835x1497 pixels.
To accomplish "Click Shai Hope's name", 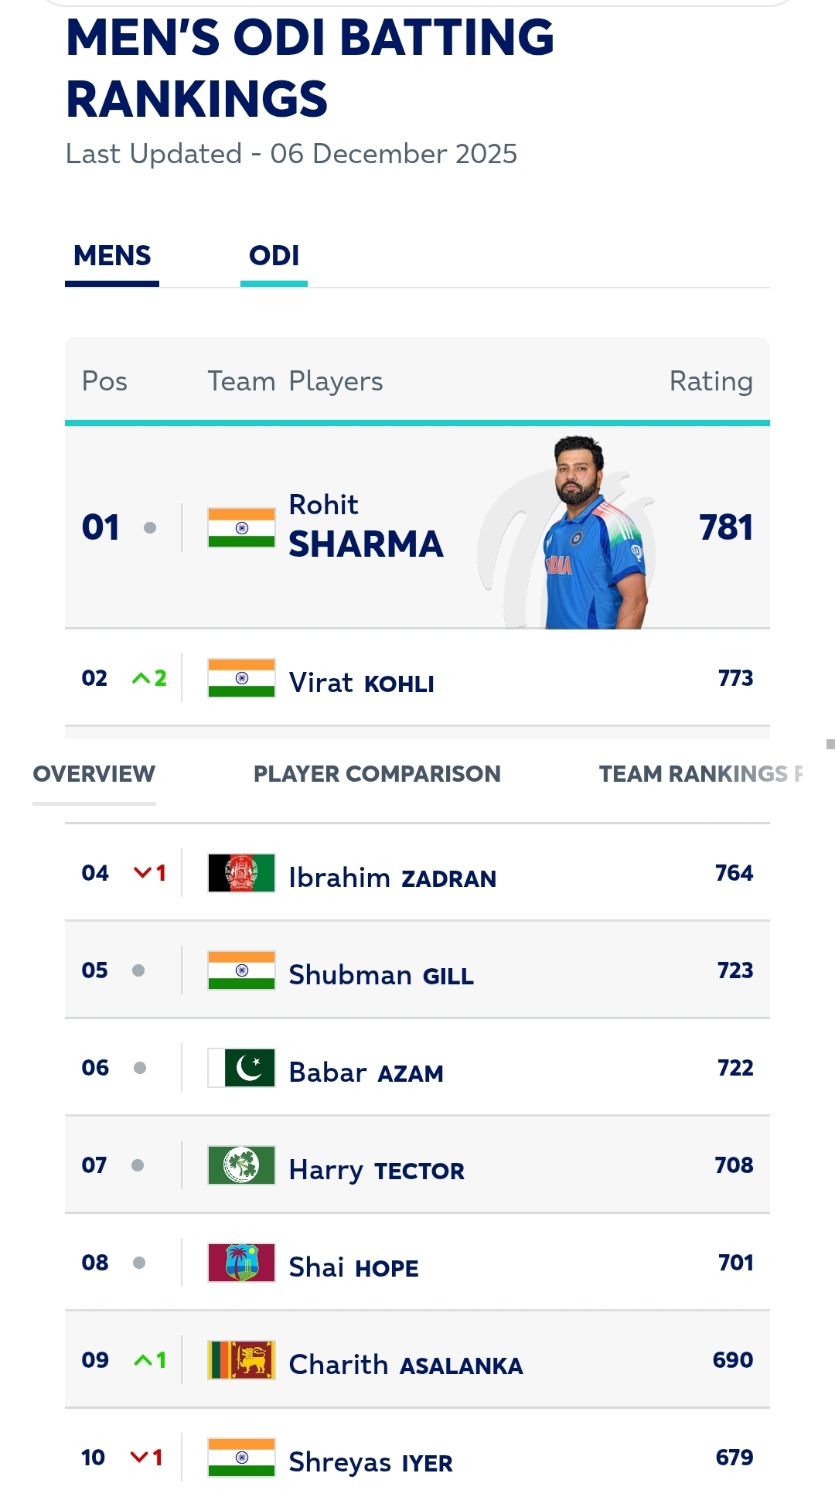I will pyautogui.click(x=352, y=1266).
